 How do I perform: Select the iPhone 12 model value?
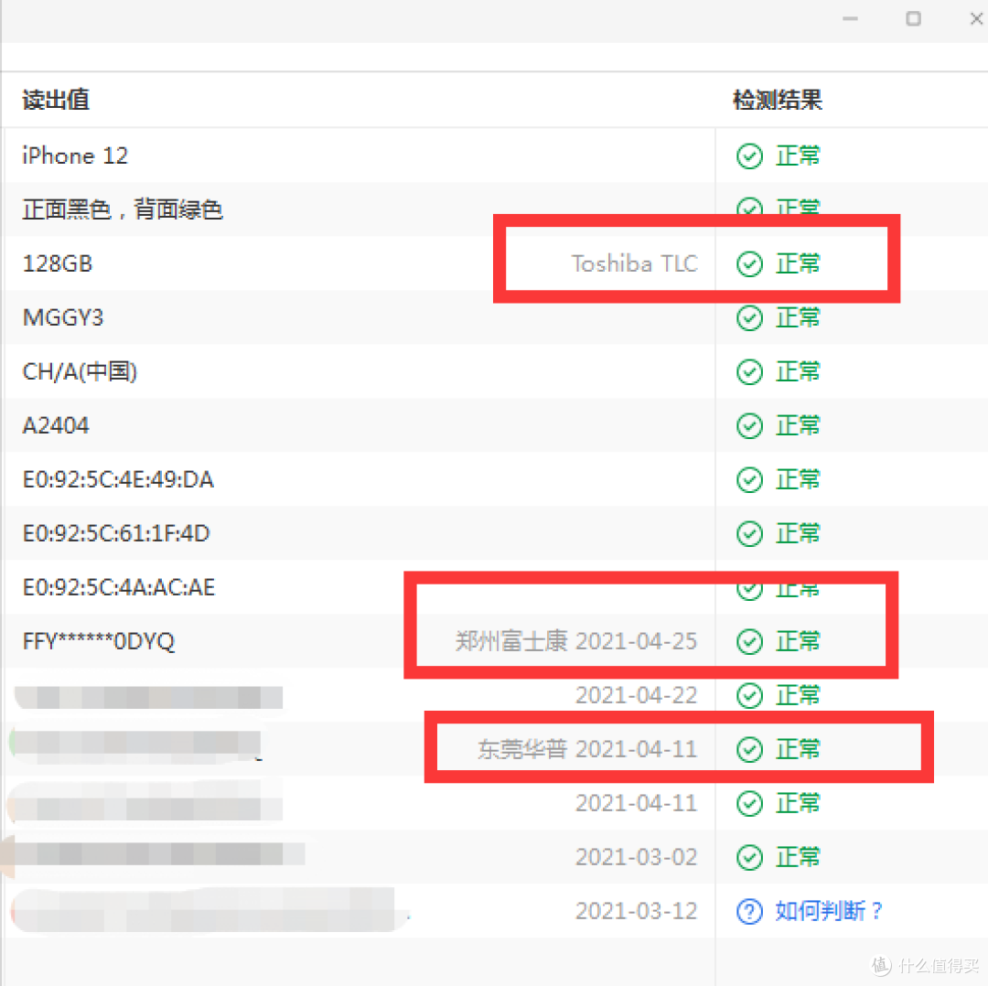click(75, 155)
